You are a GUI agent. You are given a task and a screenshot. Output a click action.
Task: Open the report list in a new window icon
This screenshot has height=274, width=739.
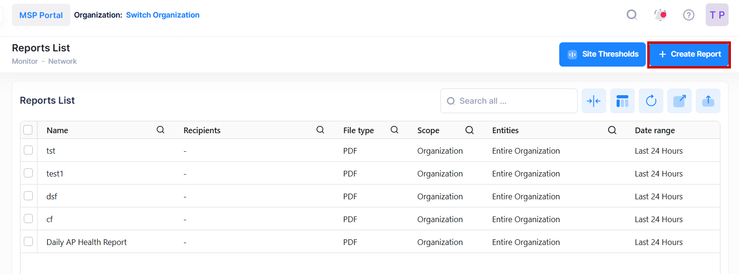[680, 101]
